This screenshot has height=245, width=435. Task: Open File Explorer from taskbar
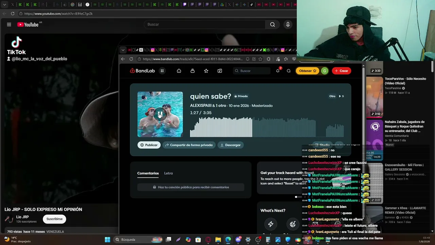(218, 240)
